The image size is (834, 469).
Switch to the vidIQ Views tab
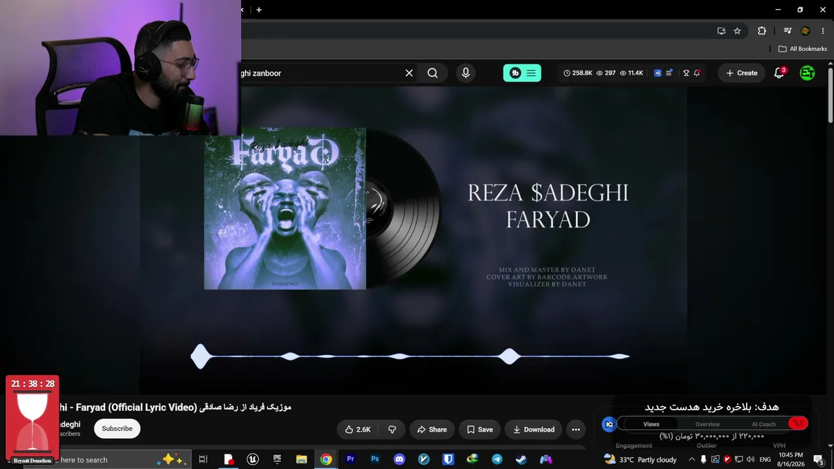(652, 424)
